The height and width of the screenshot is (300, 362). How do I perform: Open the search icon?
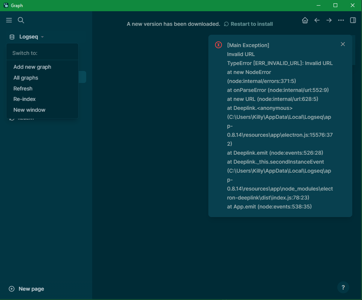[21, 20]
